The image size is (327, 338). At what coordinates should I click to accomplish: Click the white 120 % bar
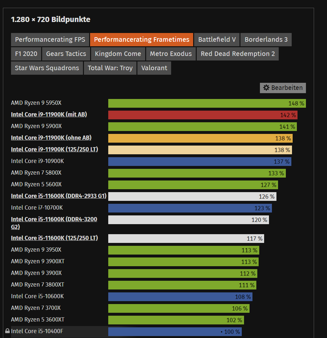[189, 220]
